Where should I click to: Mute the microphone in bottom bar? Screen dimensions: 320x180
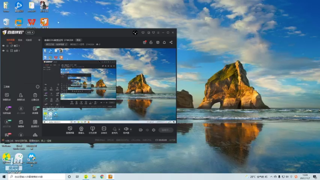(x=114, y=130)
